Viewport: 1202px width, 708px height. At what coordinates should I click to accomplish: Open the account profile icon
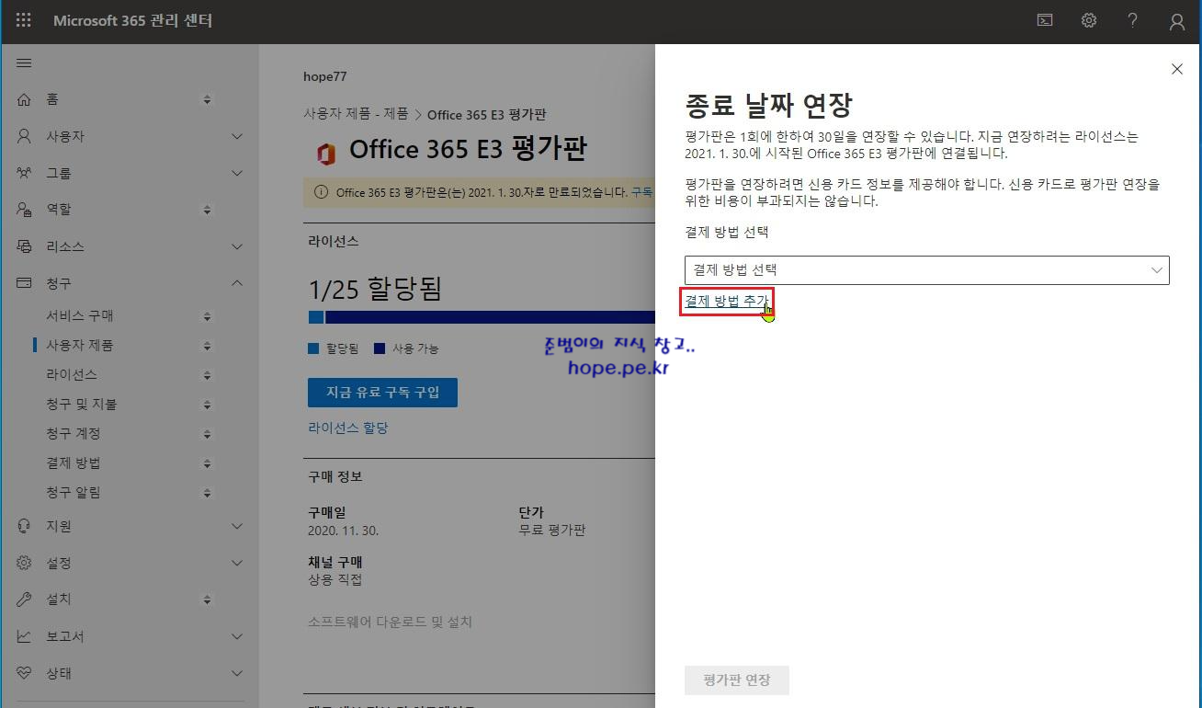coord(1177,21)
